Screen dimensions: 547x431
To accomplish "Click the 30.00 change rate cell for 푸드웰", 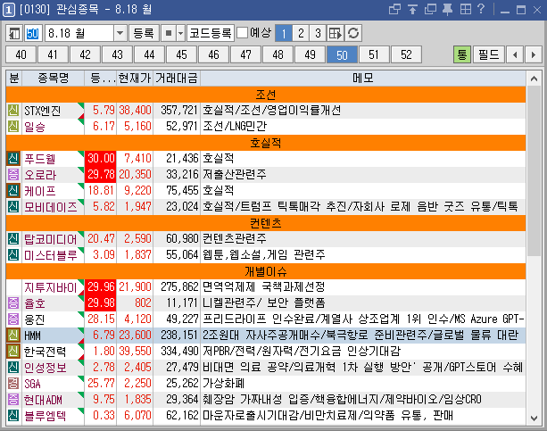I will [101, 159].
